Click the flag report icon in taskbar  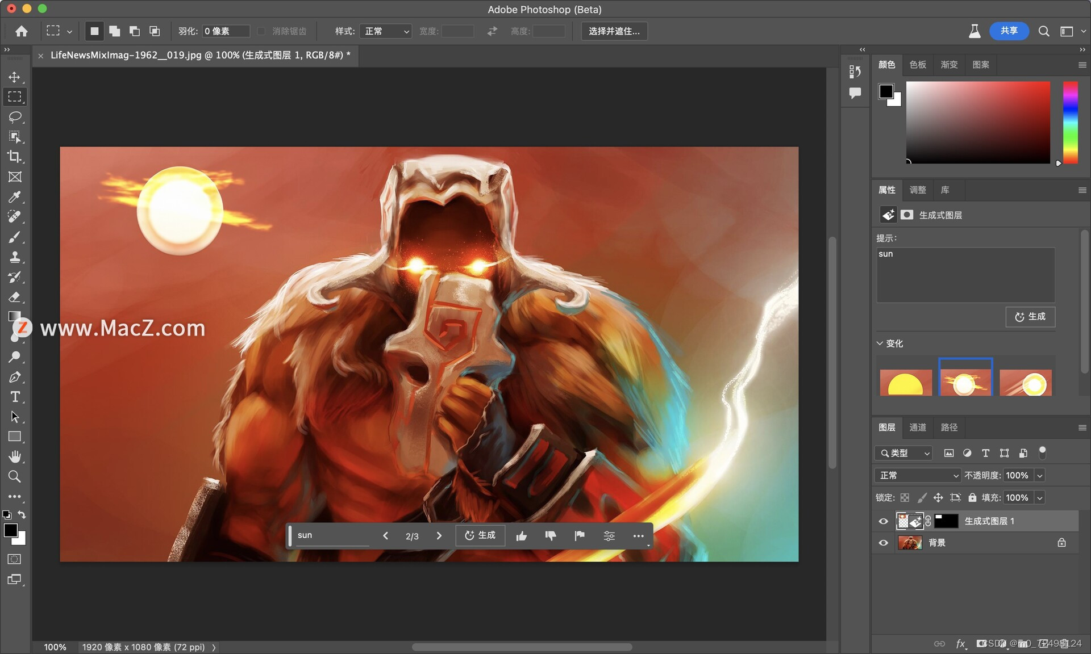(x=580, y=536)
